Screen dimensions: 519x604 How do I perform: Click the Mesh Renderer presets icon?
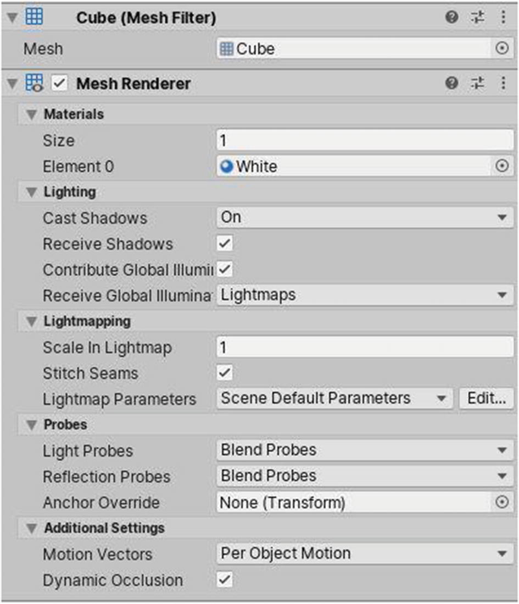(x=477, y=83)
